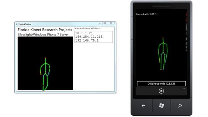This screenshot has width=208, height=117.
Task: Select the 192.168.75.1 address entry
Action: click(87, 40)
